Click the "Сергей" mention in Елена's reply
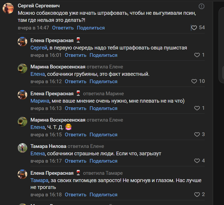Screen dimensions: 224x205 39,48
